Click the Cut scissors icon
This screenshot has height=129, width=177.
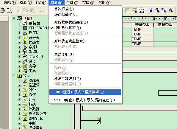coord(18,10)
